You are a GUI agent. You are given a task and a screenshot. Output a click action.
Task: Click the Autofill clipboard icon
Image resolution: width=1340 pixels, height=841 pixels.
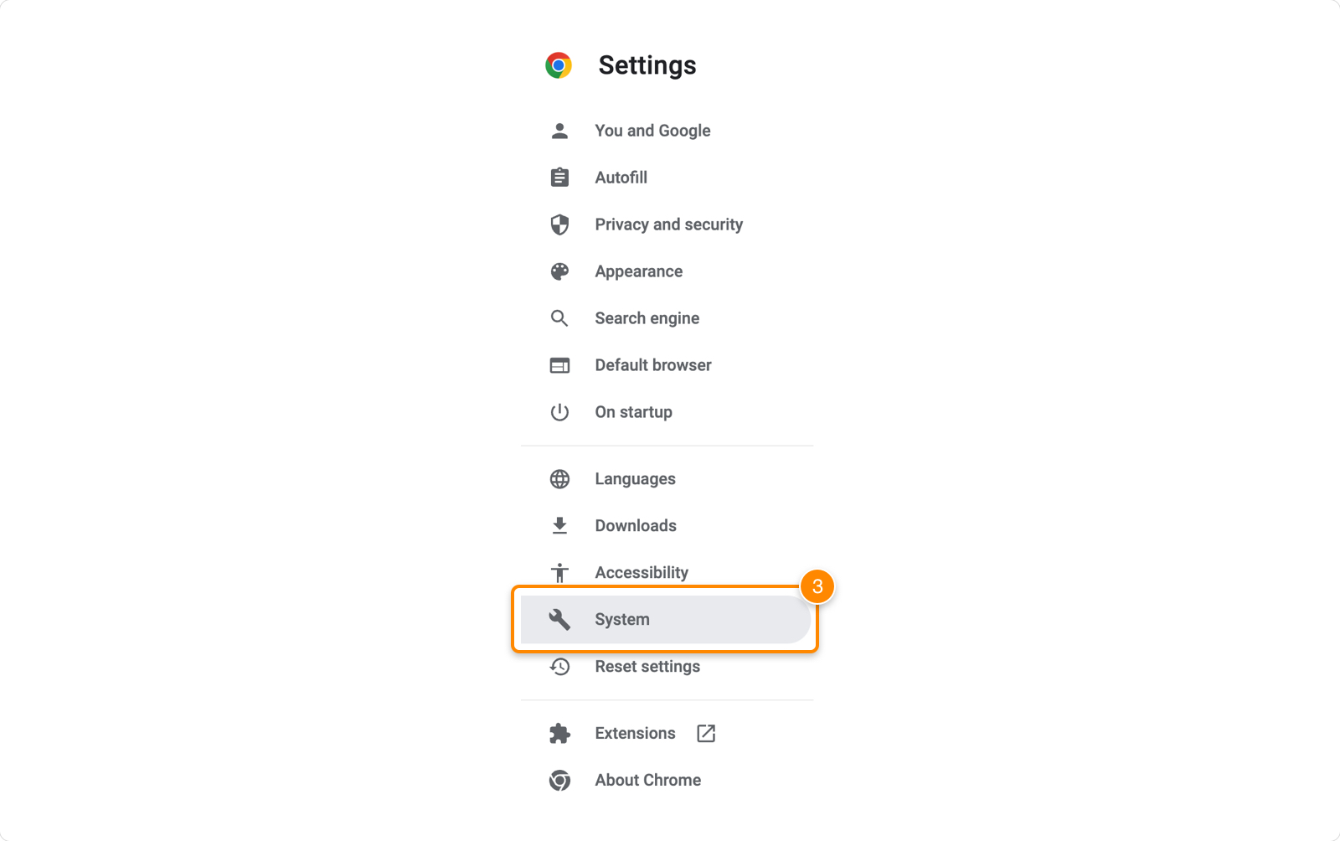pyautogui.click(x=559, y=177)
